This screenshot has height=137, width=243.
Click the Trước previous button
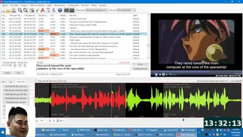(7, 73)
